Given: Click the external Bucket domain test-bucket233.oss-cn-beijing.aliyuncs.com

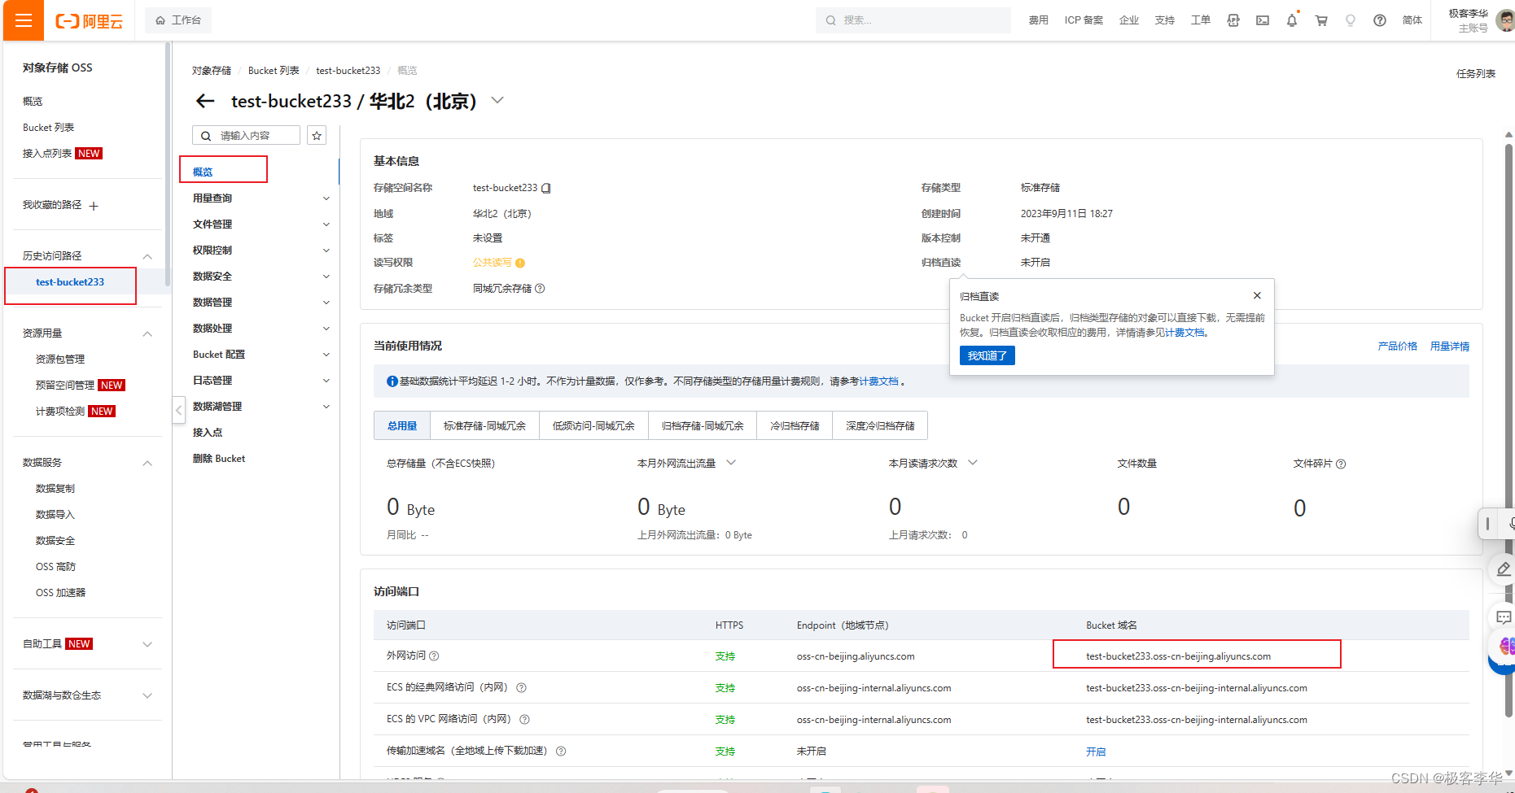Looking at the screenshot, I should [x=1178, y=656].
